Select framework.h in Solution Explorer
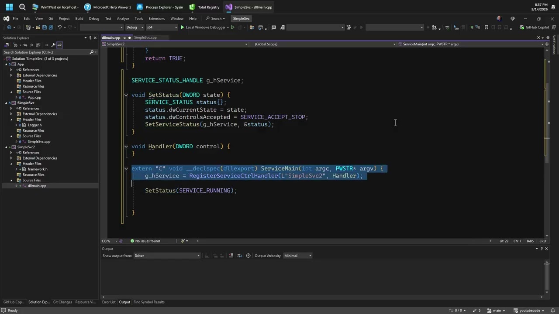The width and height of the screenshot is (559, 314). (x=38, y=169)
